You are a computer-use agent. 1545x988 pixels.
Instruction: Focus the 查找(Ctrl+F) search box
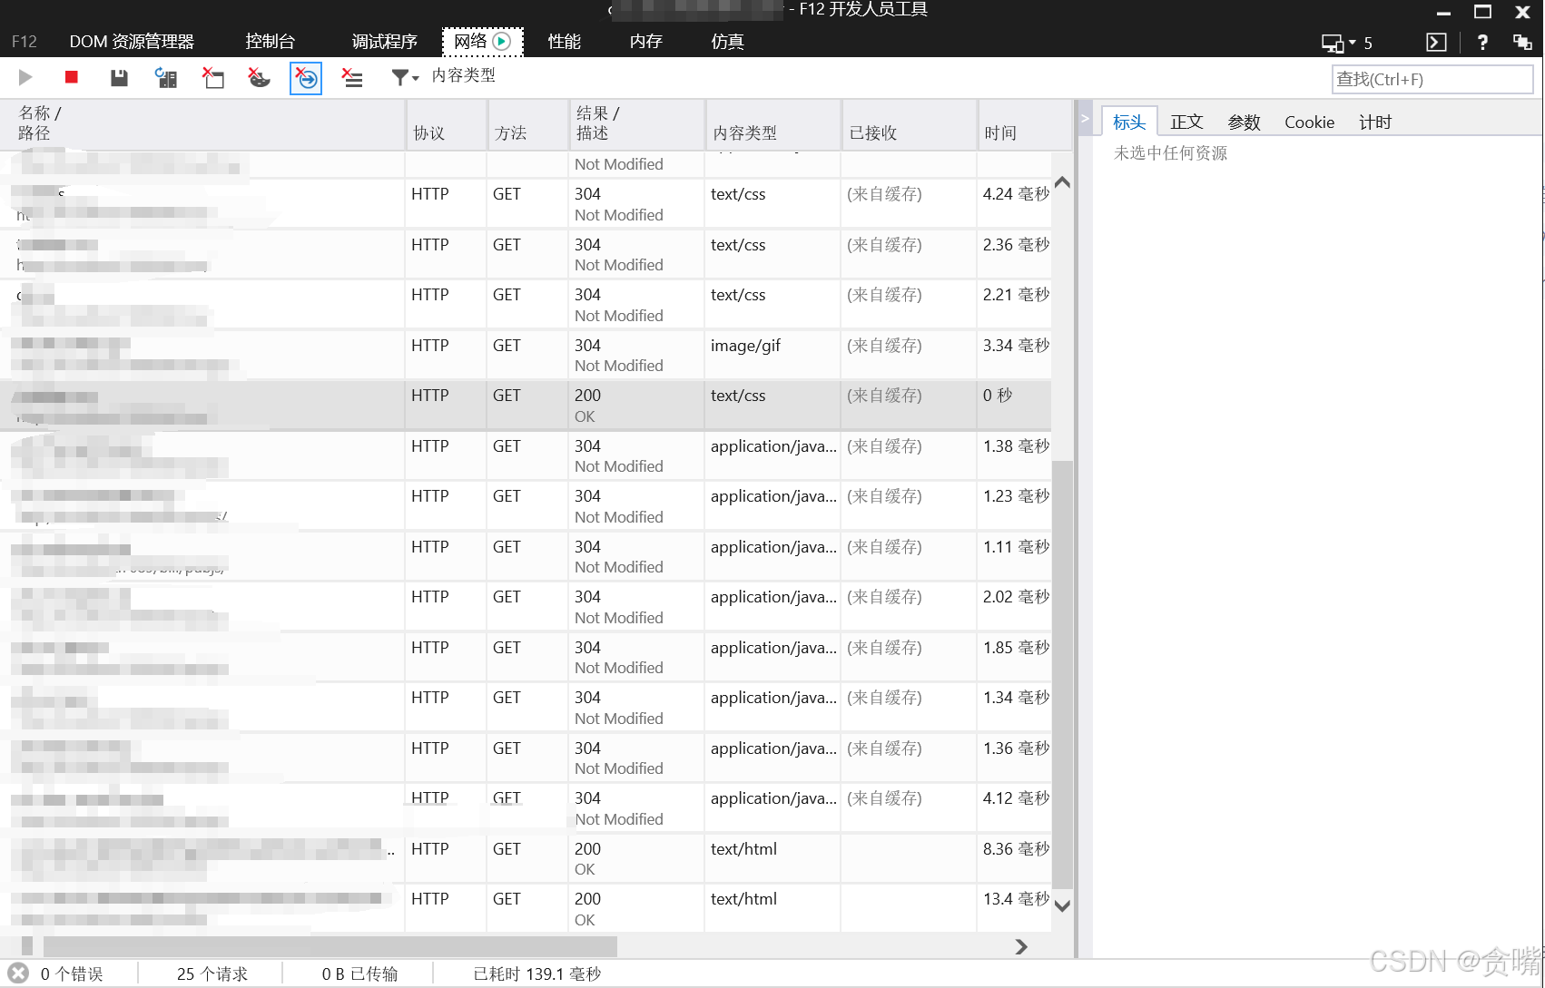[x=1432, y=80]
